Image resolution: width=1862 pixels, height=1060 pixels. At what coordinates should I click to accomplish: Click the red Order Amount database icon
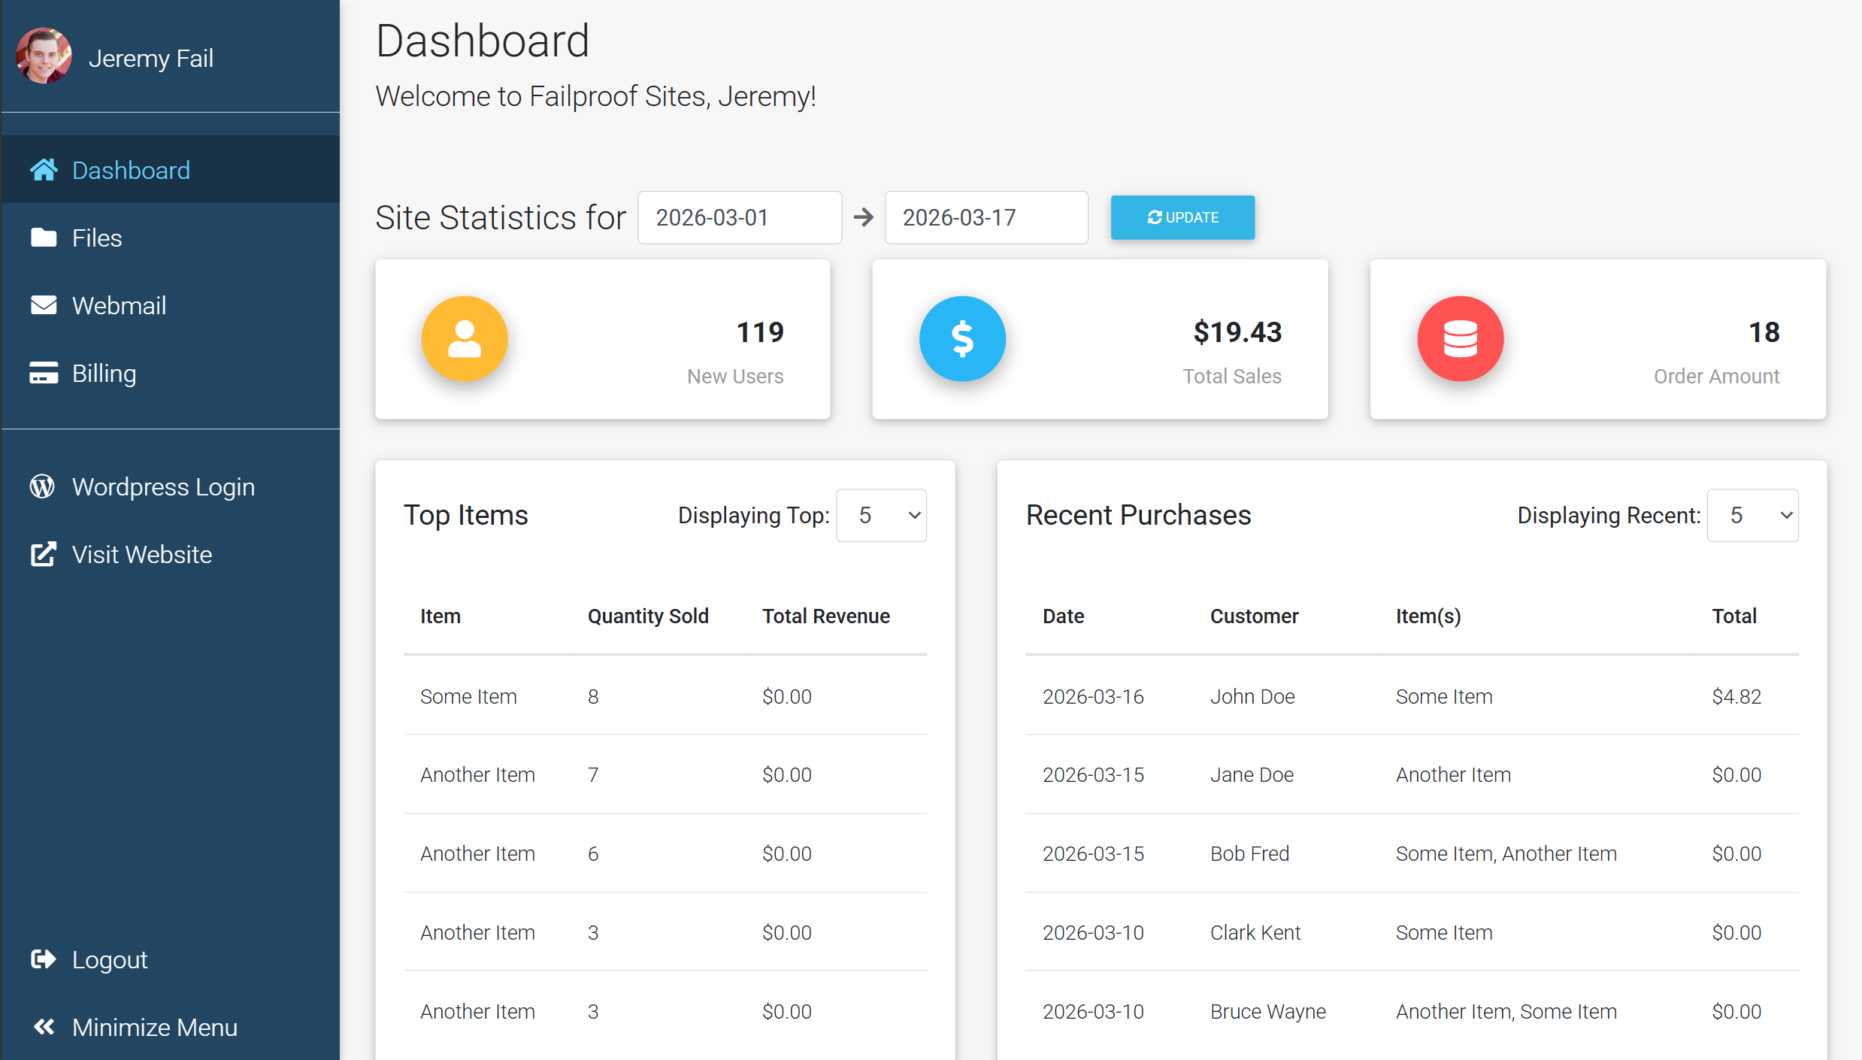1460,338
